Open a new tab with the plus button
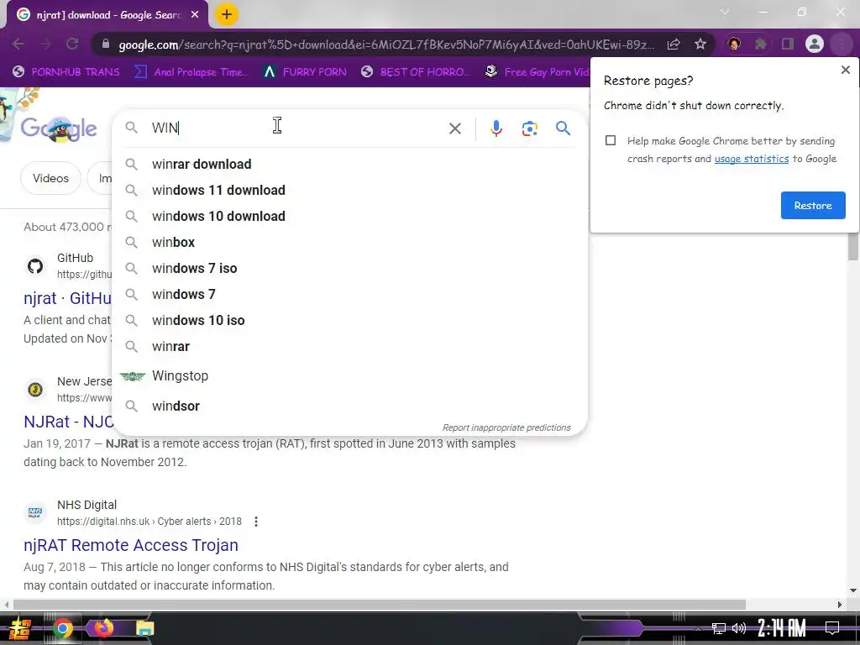The width and height of the screenshot is (860, 645). pos(226,15)
